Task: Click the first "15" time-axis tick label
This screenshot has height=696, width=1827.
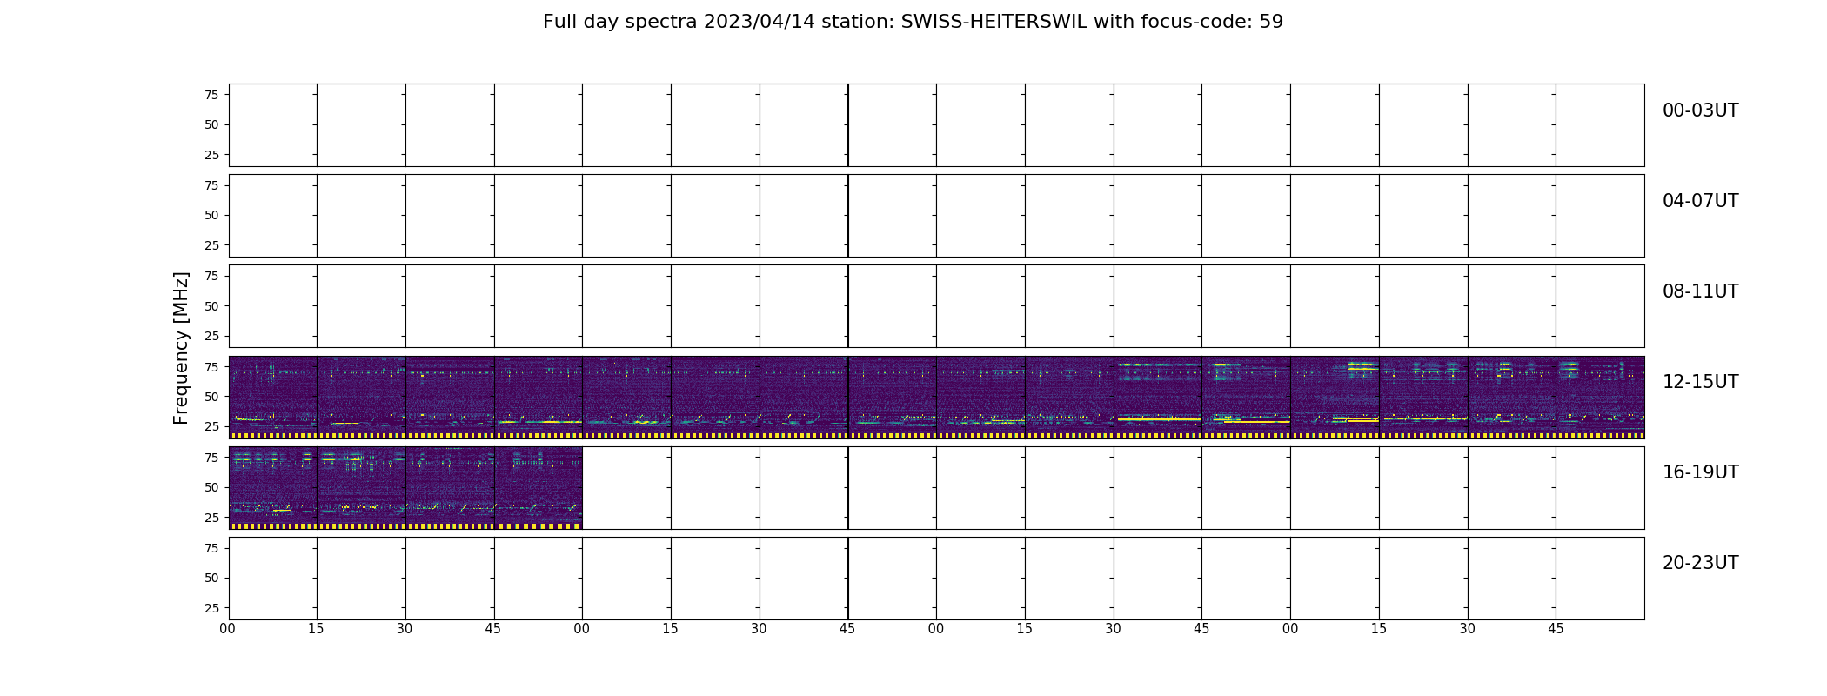Action: point(317,629)
